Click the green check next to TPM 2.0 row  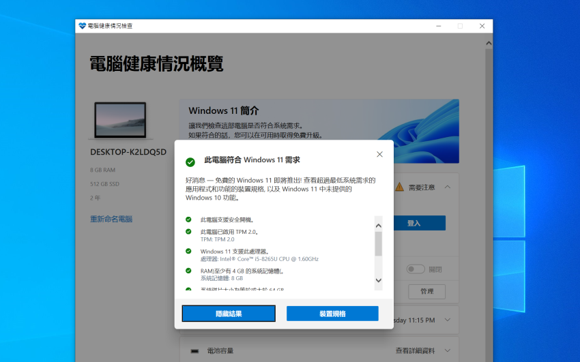click(x=188, y=232)
